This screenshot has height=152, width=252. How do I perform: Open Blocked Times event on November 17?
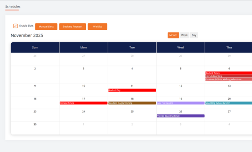[x=84, y=103]
